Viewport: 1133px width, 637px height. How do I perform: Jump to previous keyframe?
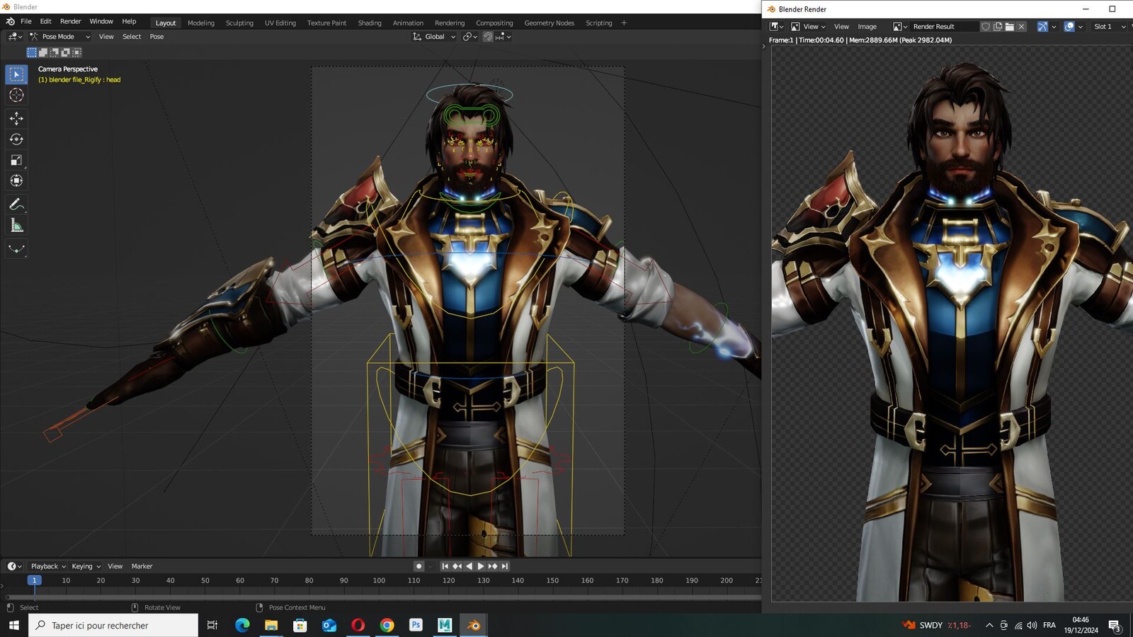457,566
